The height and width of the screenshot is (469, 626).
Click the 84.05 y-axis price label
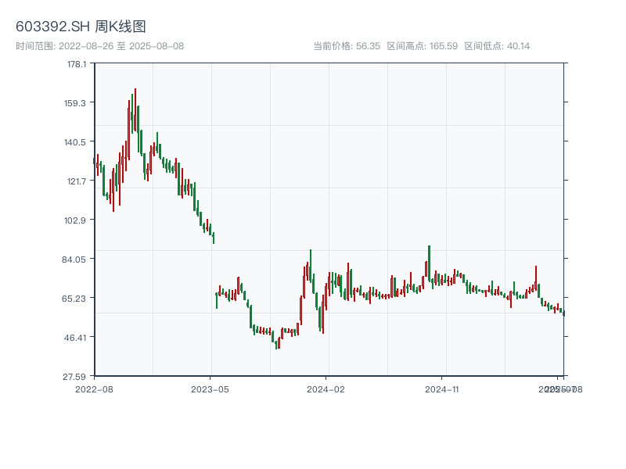click(76, 260)
